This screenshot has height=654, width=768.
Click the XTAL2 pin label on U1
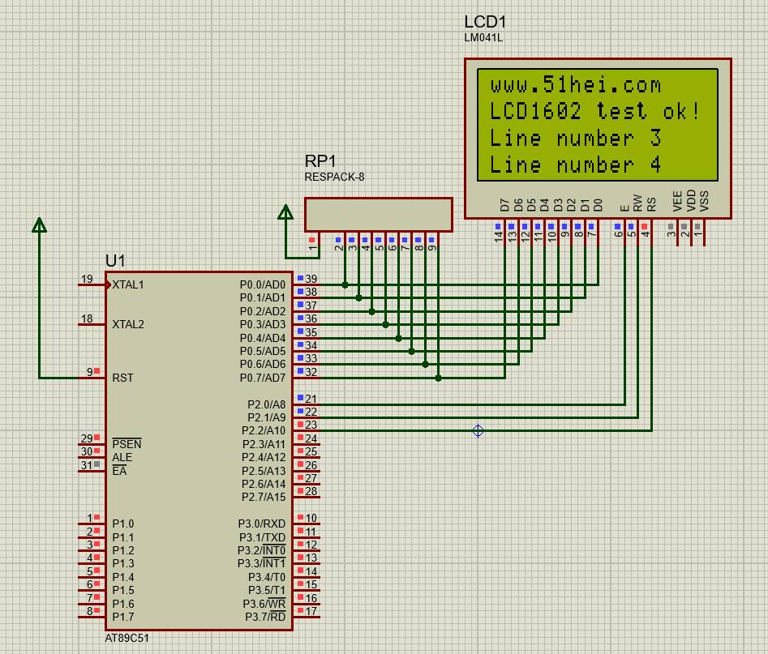click(x=128, y=324)
